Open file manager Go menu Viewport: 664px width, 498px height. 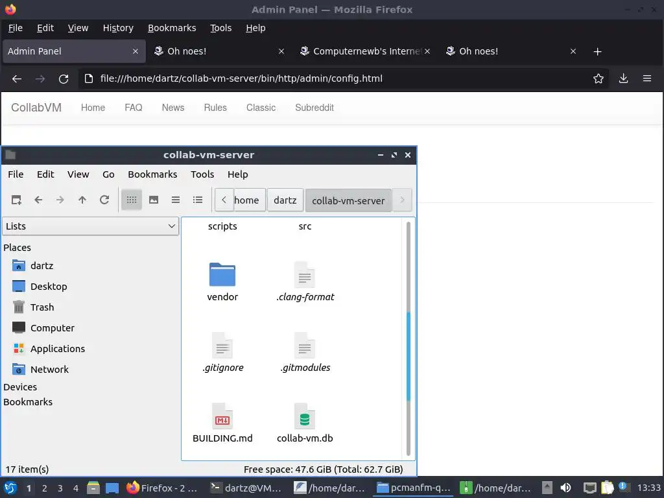108,174
